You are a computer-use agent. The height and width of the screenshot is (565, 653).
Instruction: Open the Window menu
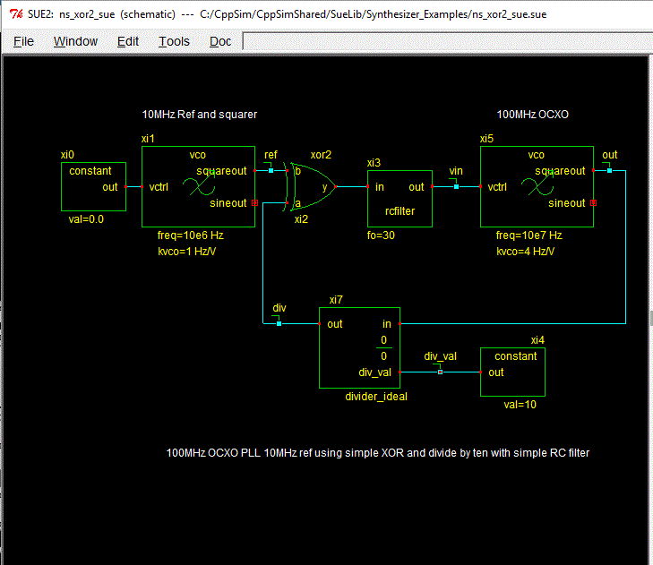click(x=75, y=41)
